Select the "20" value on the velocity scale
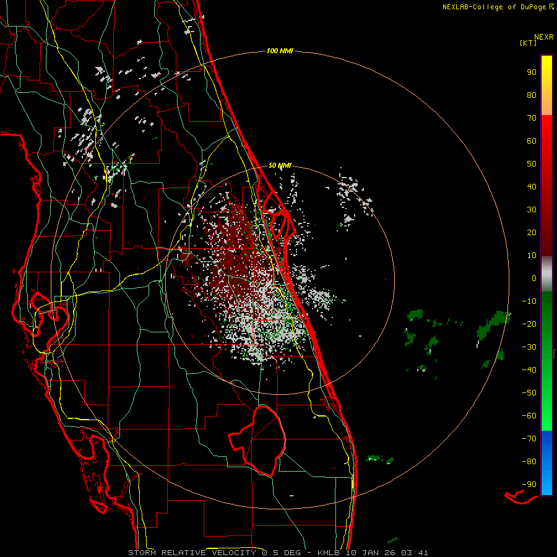Screen dimensions: 557x557 [x=532, y=232]
